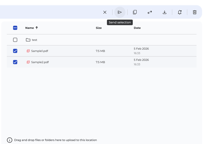Click the Send selection paper-plane icon
This screenshot has width=203, height=144.
pyautogui.click(x=120, y=12)
